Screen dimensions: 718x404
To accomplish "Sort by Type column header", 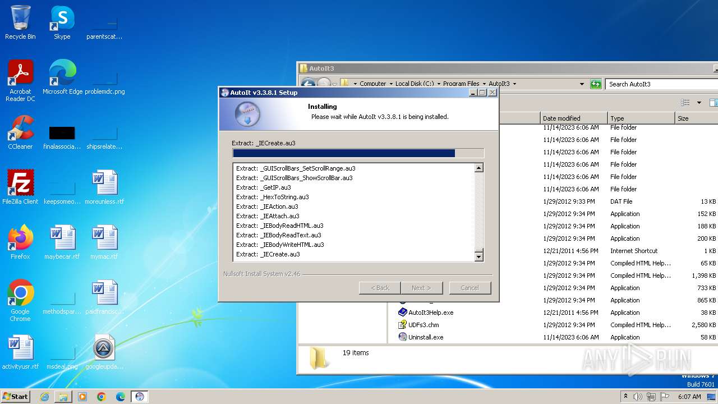I will pyautogui.click(x=641, y=118).
